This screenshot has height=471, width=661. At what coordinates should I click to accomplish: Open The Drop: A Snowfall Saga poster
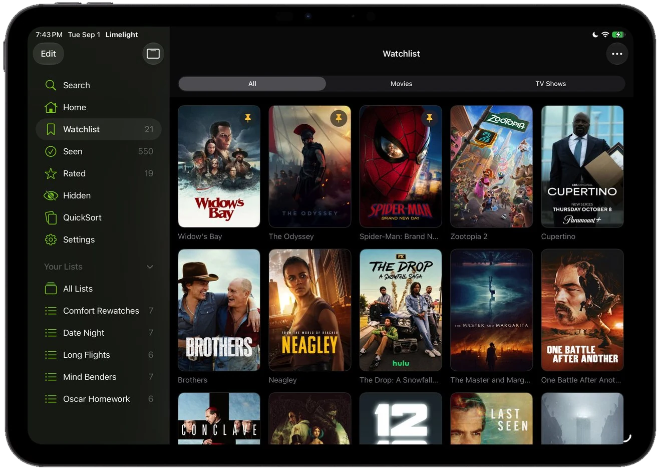[401, 310]
